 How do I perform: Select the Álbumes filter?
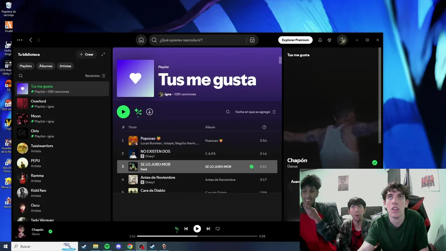[46, 66]
